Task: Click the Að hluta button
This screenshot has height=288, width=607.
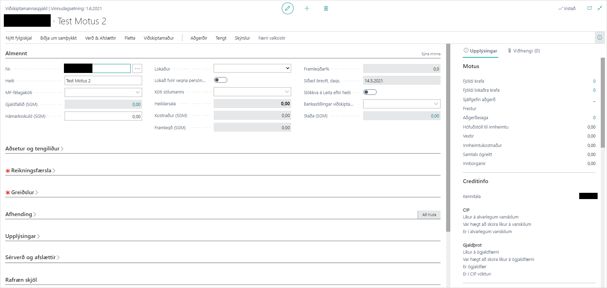Action: tap(429, 215)
